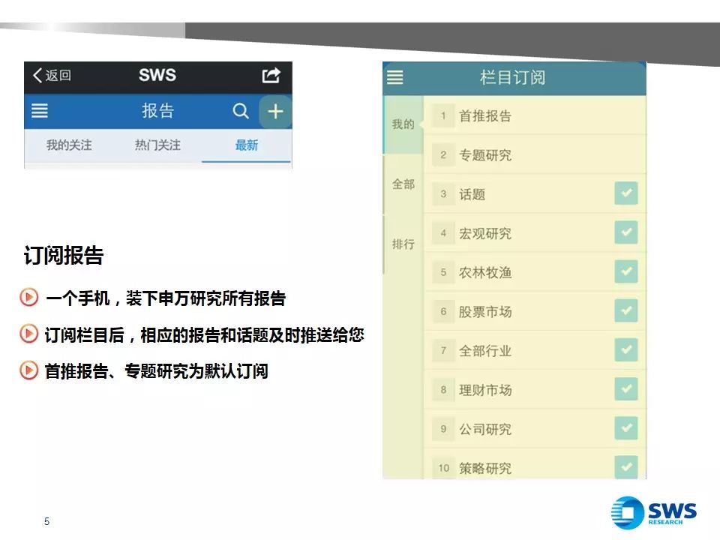The image size is (720, 540).
Task: Click the bullet icon before 首推报告、专题研究
Action: [28, 370]
